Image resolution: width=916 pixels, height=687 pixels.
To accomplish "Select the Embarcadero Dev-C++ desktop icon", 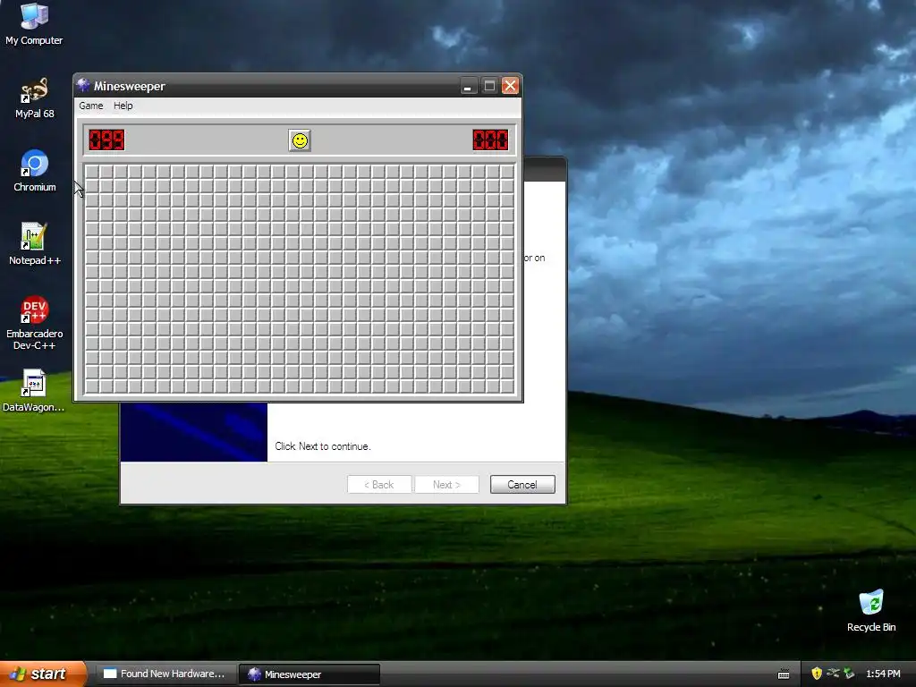I will 35,322.
